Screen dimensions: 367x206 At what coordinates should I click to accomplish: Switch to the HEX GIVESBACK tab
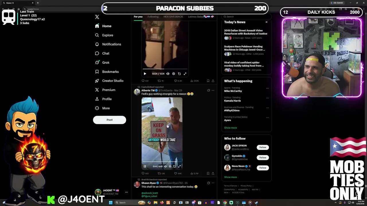pyautogui.click(x=173, y=17)
